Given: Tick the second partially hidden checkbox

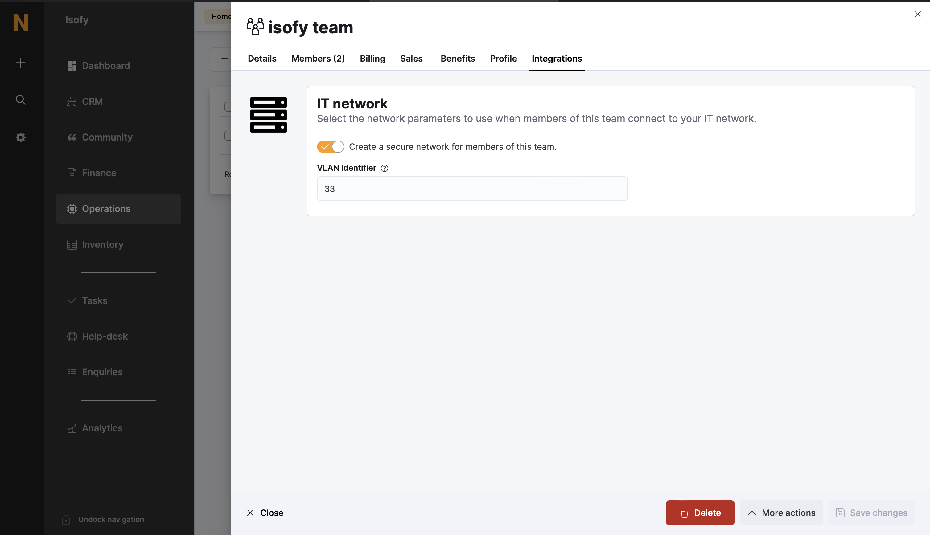Looking at the screenshot, I should (228, 136).
